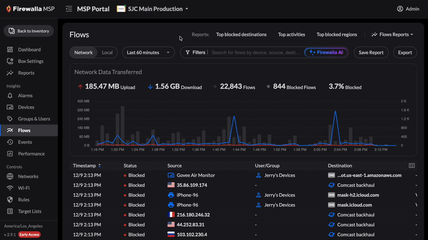Open Rules shield icon in sidebar
Screen dimensions: 428x240
[x=10, y=200]
